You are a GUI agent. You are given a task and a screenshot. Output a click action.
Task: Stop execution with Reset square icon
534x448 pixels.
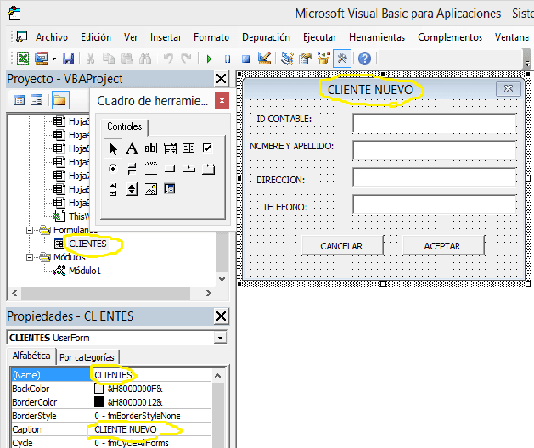click(245, 59)
